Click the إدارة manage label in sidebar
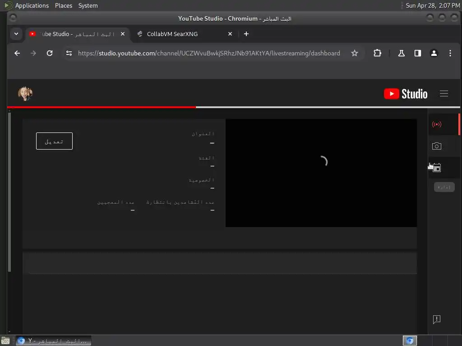Image resolution: width=462 pixels, height=346 pixels. [x=444, y=187]
